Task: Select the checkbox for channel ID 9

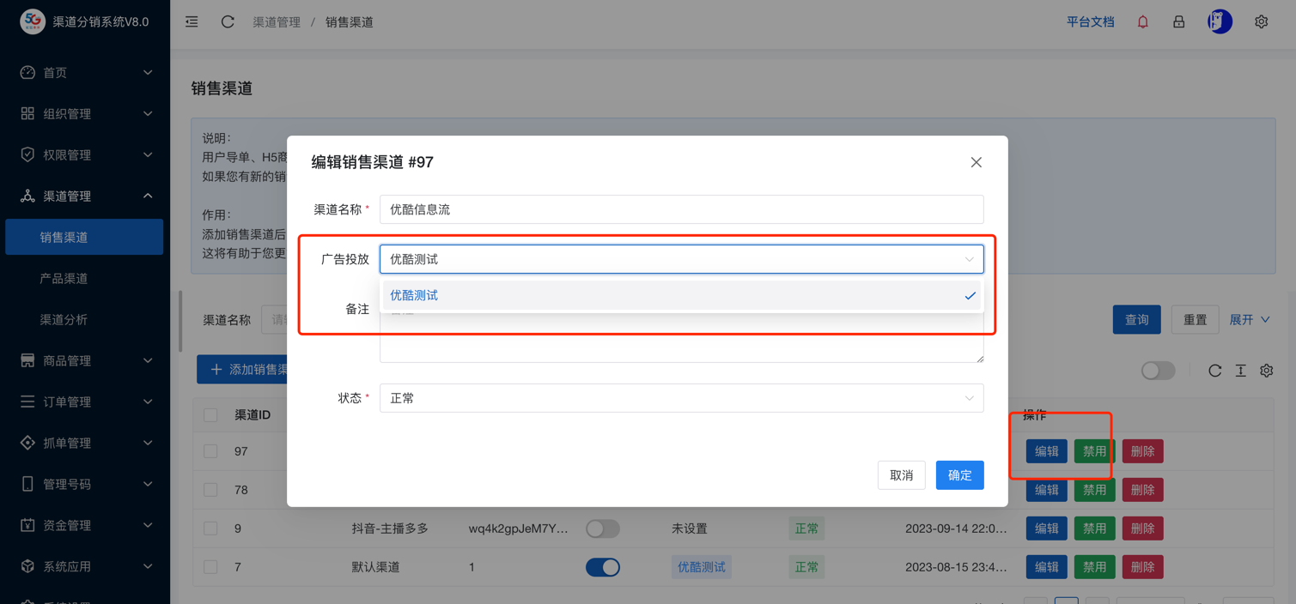Action: (x=210, y=528)
